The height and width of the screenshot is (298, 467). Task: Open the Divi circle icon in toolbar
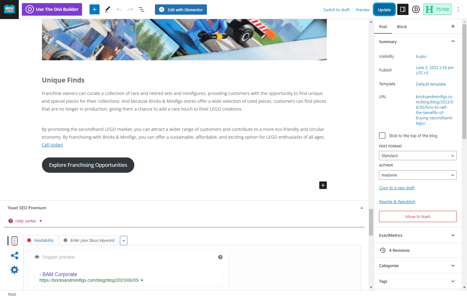416,9
